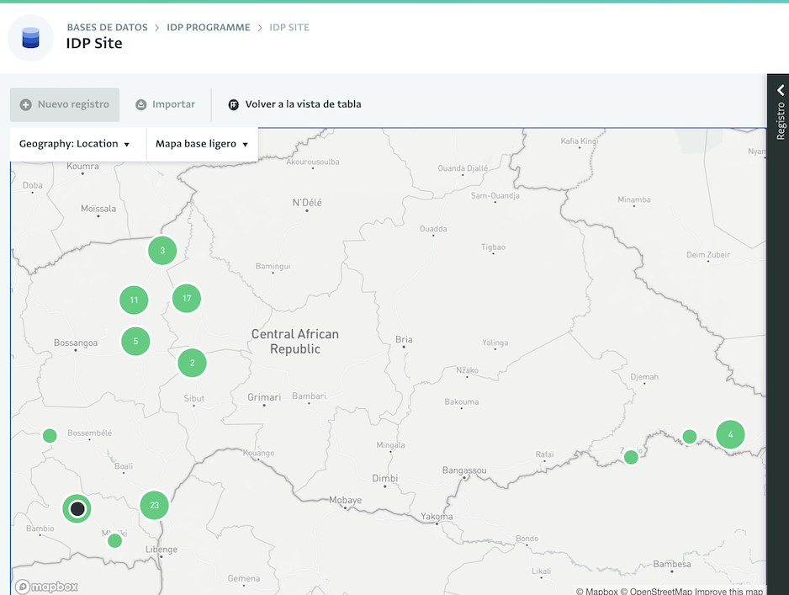
Task: Click small green marker left of cluster 4
Action: pos(690,437)
